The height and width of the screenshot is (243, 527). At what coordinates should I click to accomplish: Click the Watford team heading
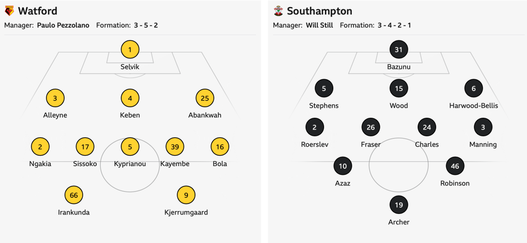(38, 11)
